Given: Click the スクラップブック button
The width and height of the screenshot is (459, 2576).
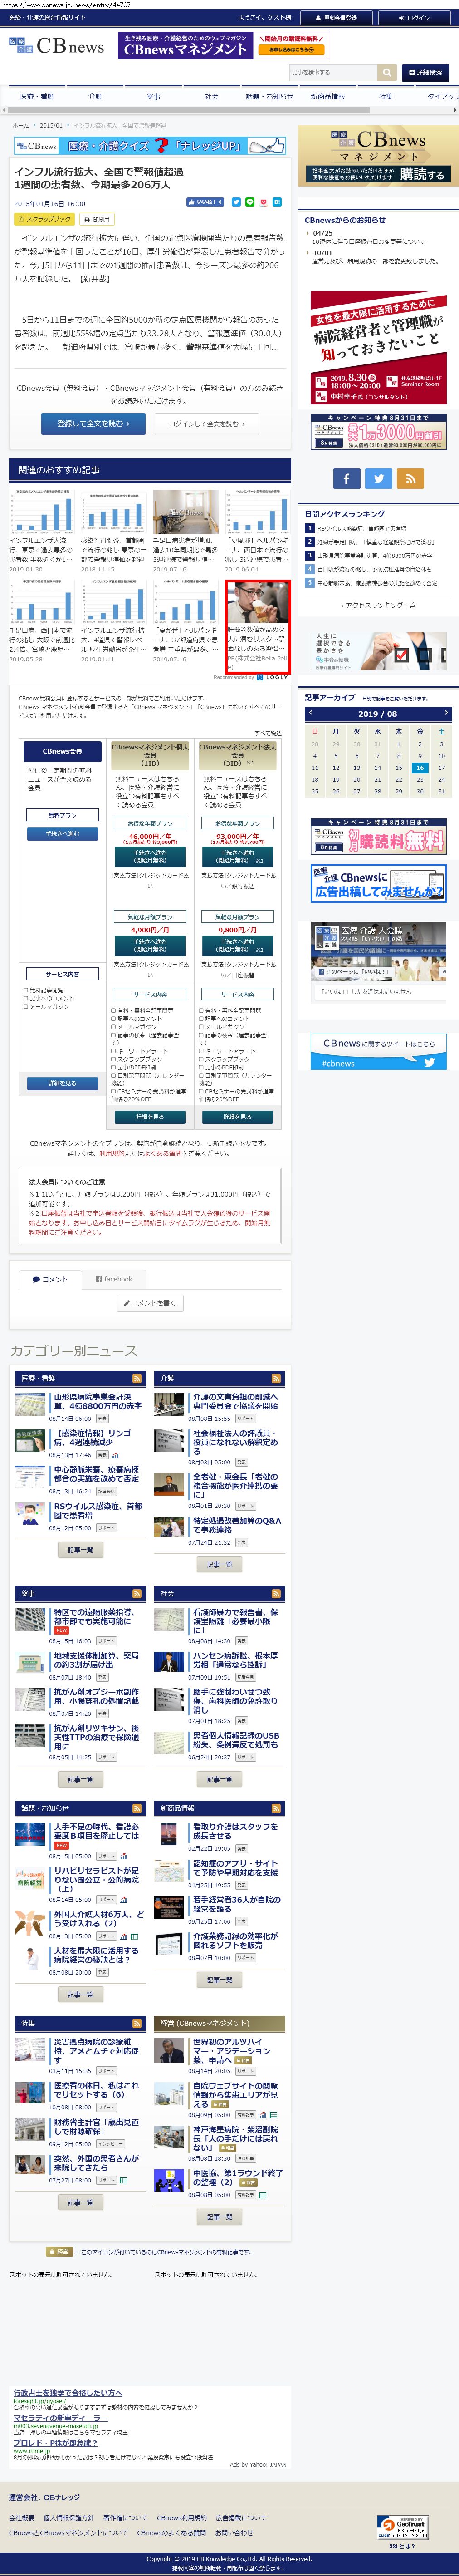Looking at the screenshot, I should tap(45, 219).
